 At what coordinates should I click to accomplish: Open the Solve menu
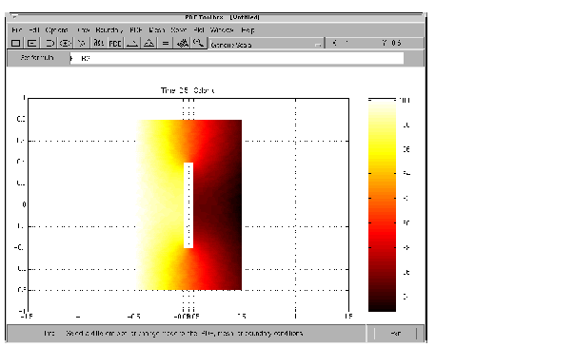179,30
